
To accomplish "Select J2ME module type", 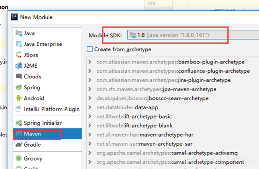I will pyautogui.click(x=47, y=66).
